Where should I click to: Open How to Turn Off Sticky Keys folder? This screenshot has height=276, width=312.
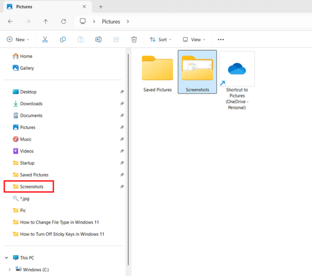point(58,234)
